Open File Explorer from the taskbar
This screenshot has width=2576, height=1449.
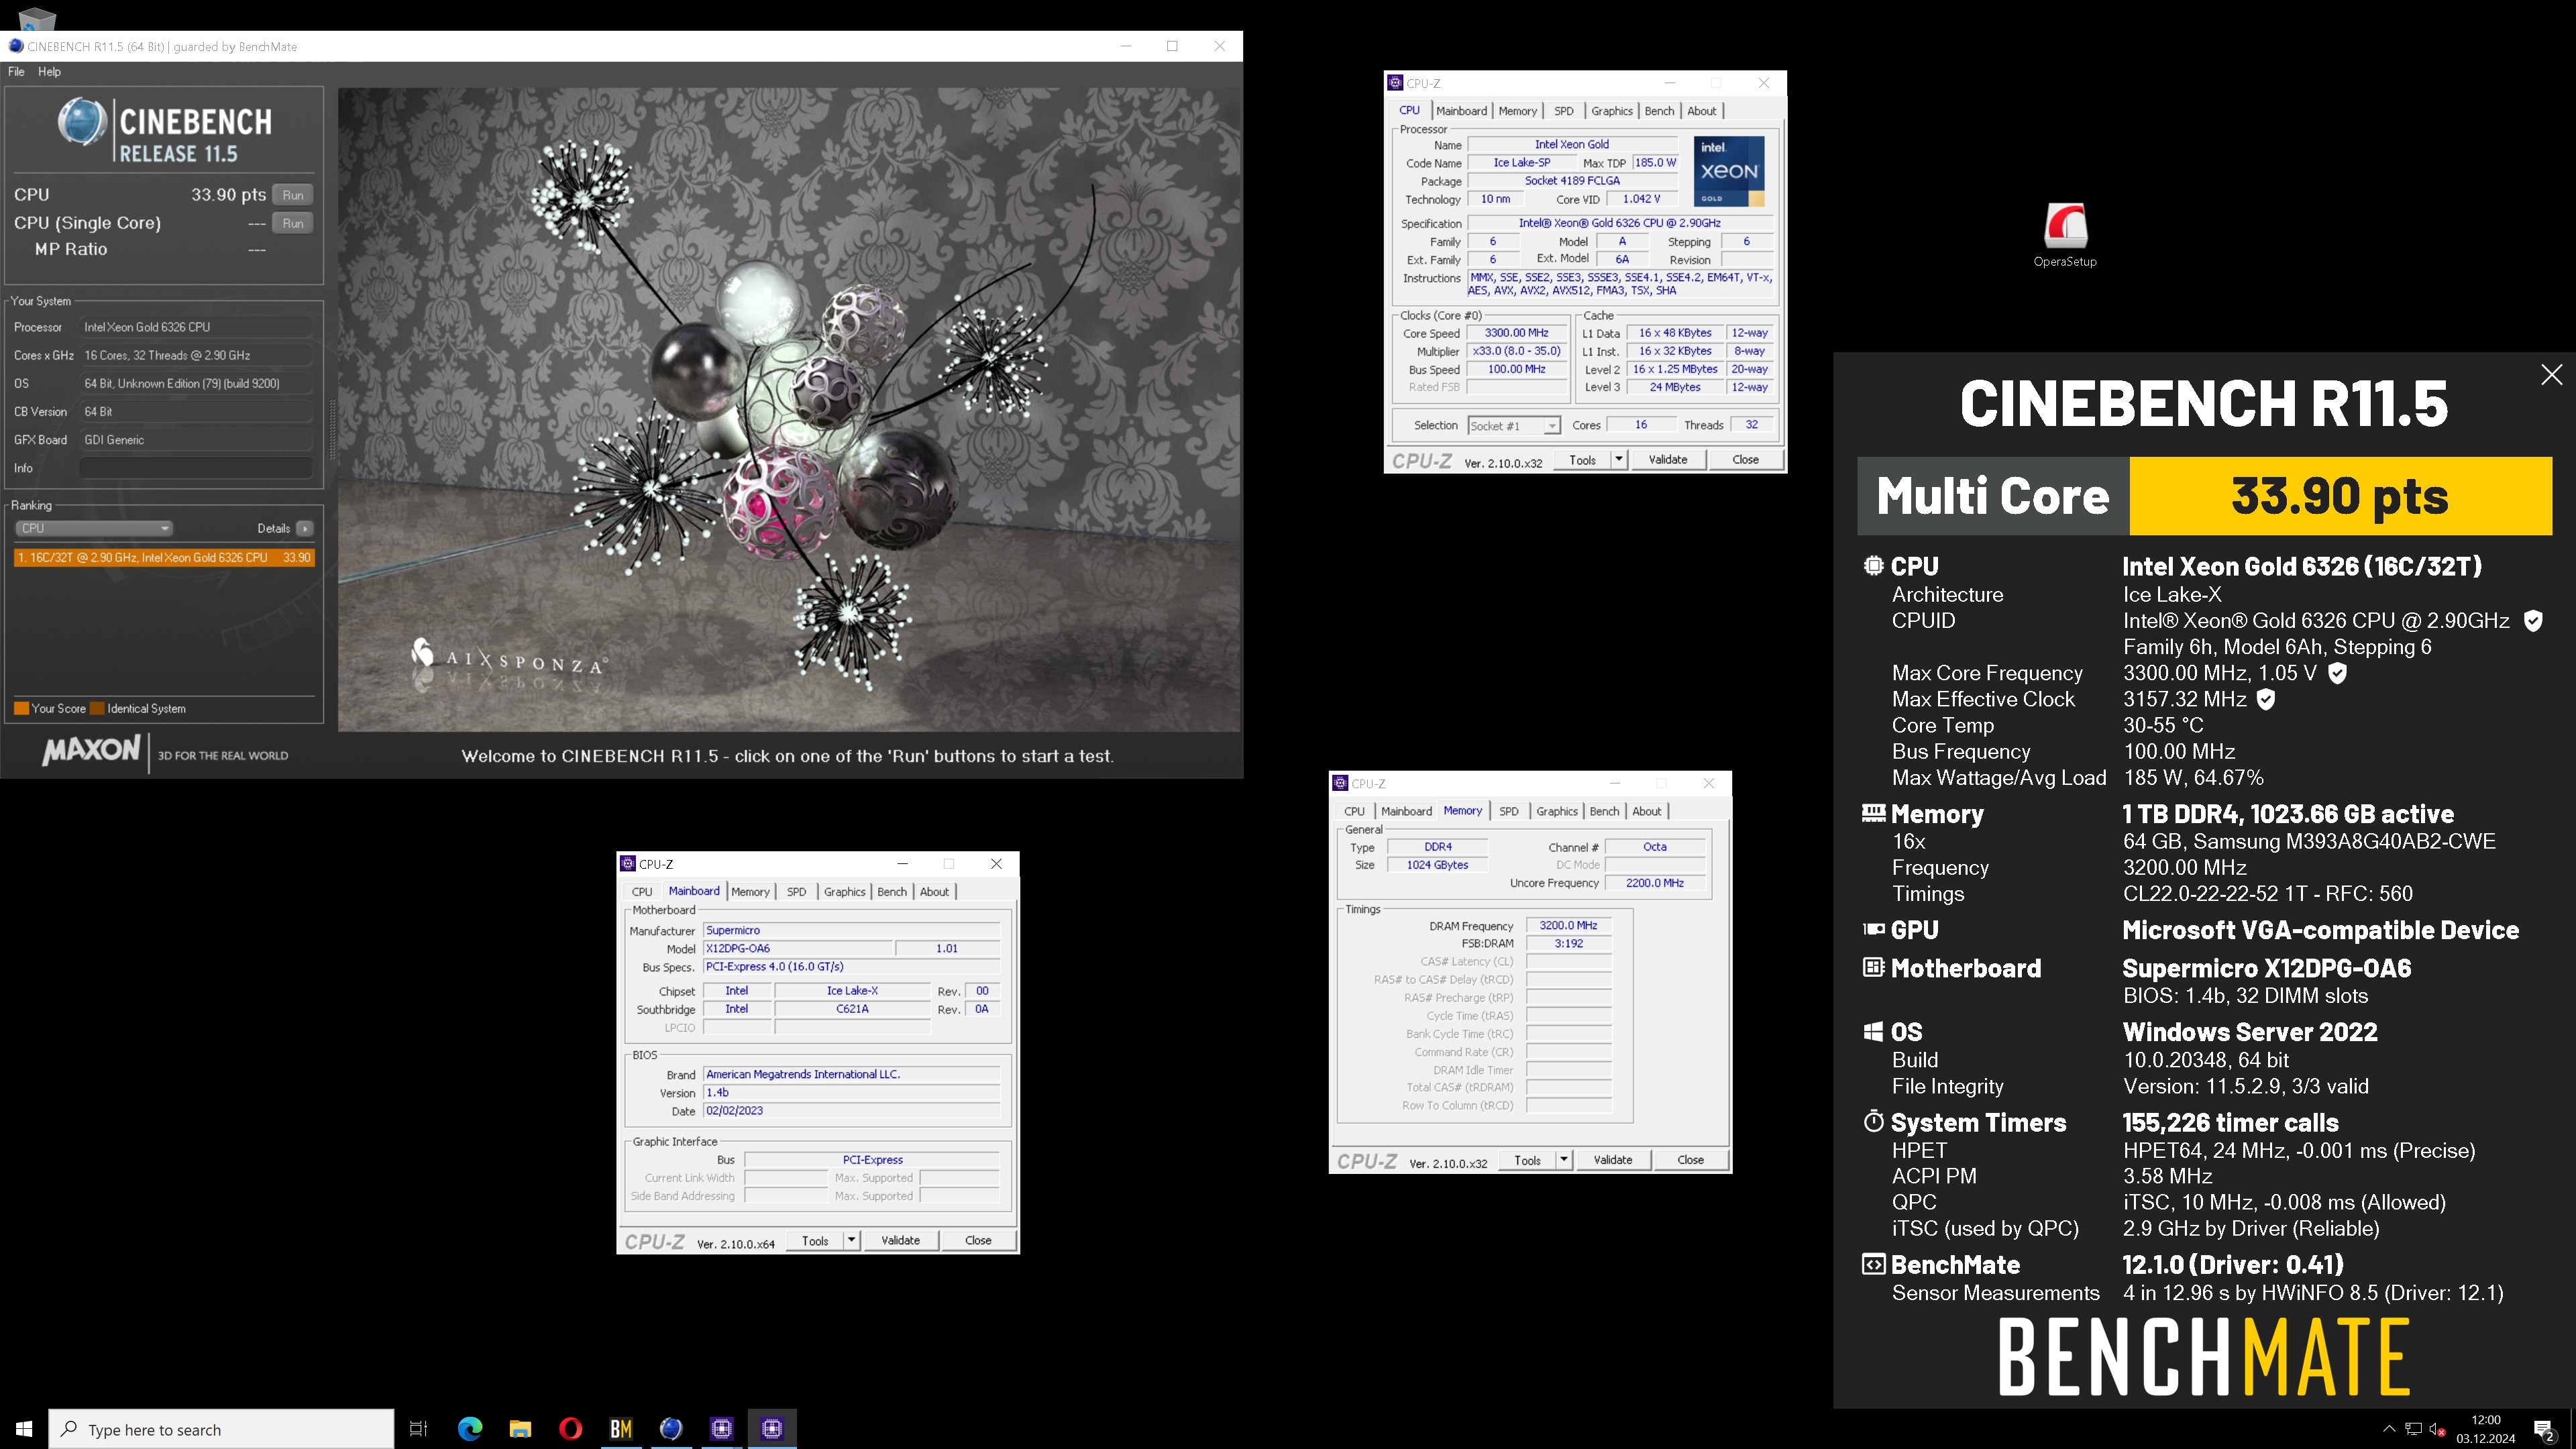click(520, 1429)
